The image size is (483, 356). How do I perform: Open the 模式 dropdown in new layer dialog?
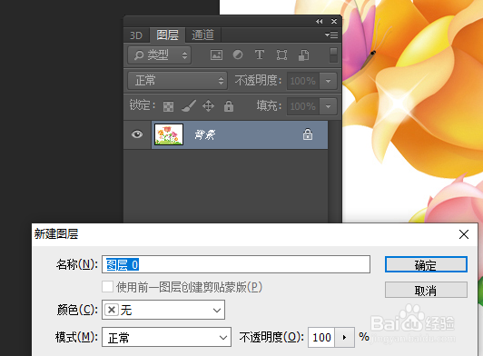[166, 337]
